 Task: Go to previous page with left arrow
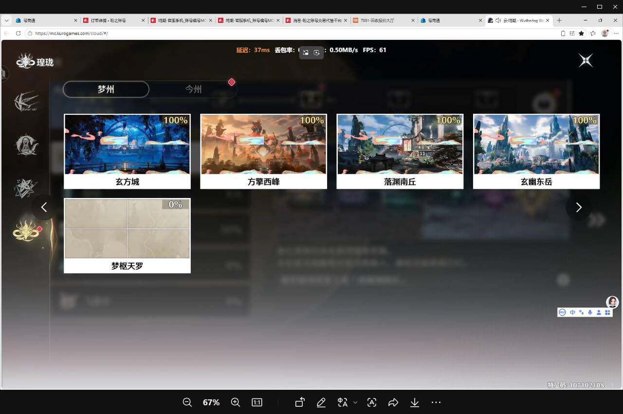pos(44,207)
